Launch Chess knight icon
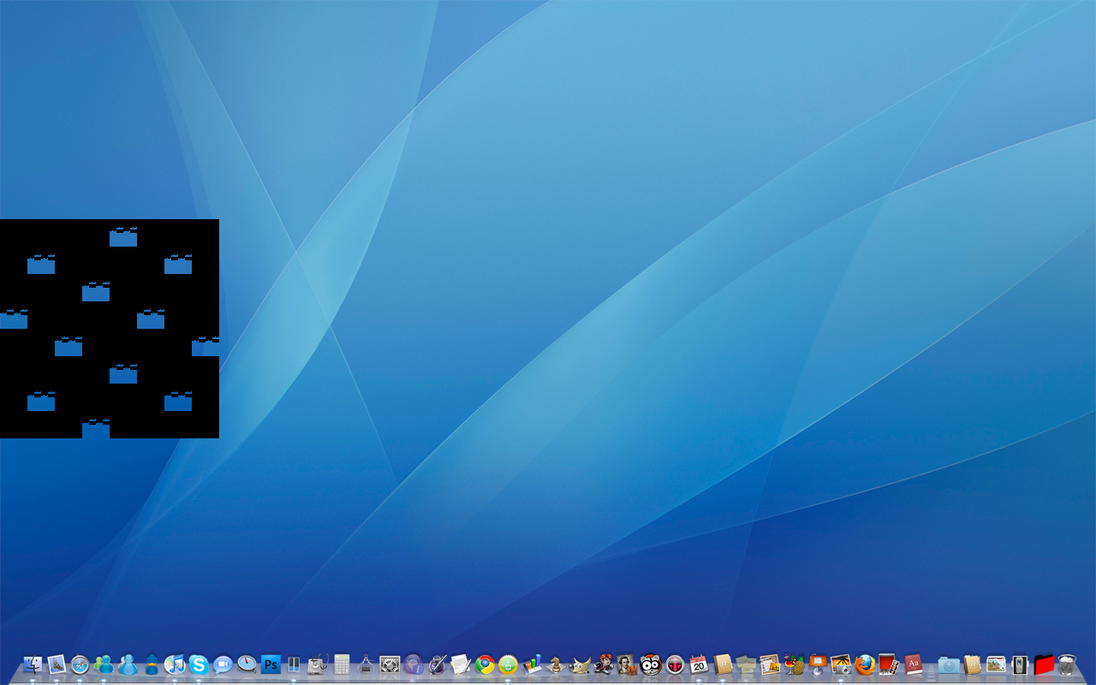1096x685 pixels. point(556,664)
